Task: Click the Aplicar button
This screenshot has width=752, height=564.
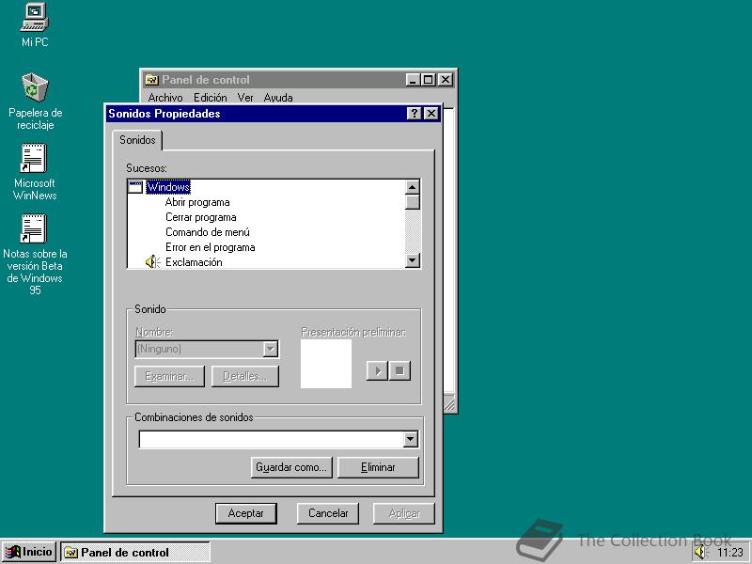Action: pyautogui.click(x=404, y=513)
